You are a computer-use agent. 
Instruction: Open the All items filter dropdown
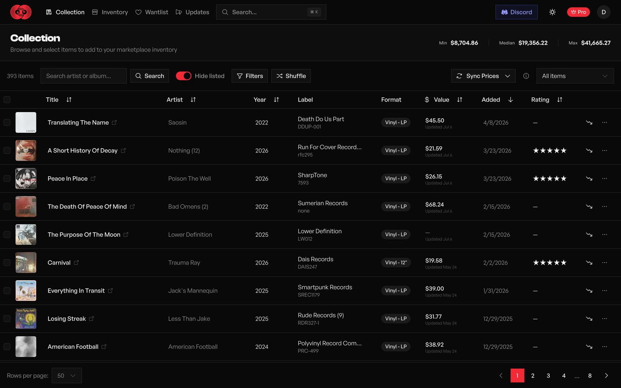[x=575, y=76]
